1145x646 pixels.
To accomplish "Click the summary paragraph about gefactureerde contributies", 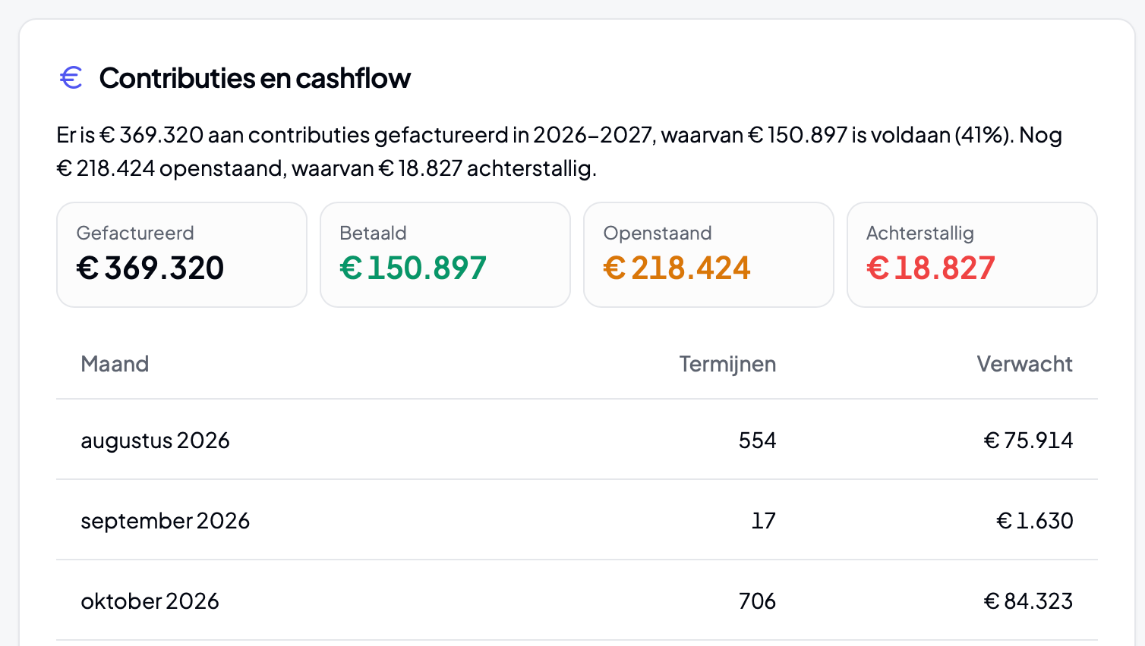I will pos(560,151).
